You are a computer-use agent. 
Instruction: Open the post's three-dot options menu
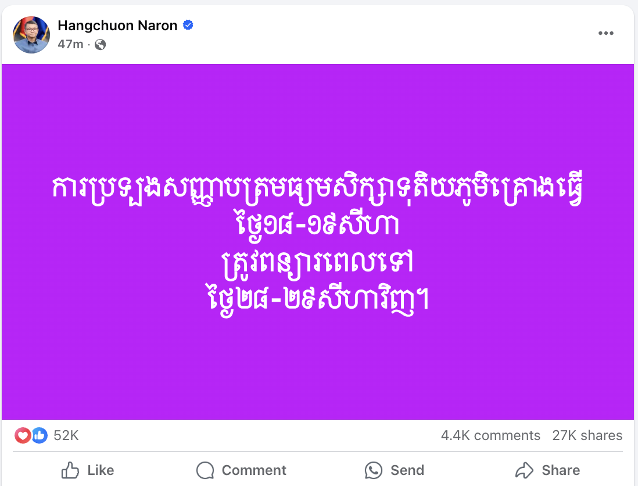[605, 33]
